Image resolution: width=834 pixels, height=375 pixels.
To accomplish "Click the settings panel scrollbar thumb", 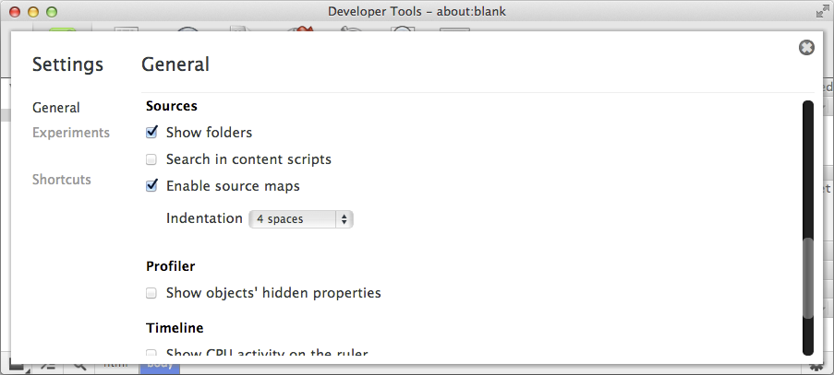I will (x=808, y=278).
